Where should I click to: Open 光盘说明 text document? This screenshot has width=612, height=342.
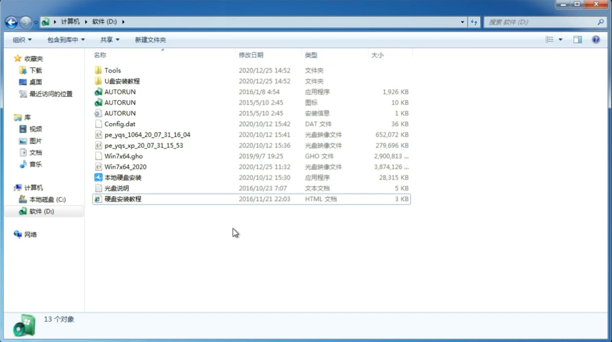point(116,188)
